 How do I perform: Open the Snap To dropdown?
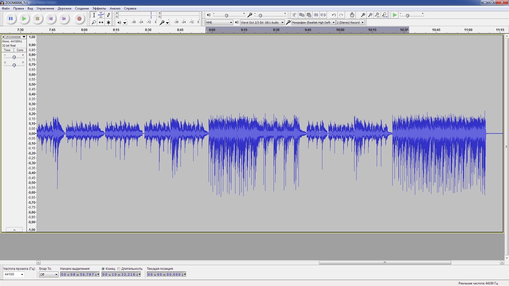(x=49, y=275)
